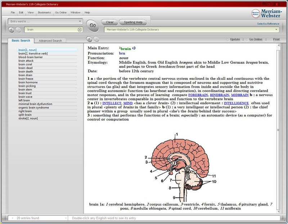Click the Spelling Help button
This screenshot has width=288, height=224.
[x=133, y=22]
